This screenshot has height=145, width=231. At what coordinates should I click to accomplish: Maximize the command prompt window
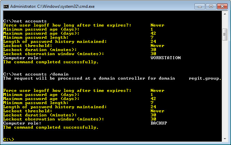[211, 6]
